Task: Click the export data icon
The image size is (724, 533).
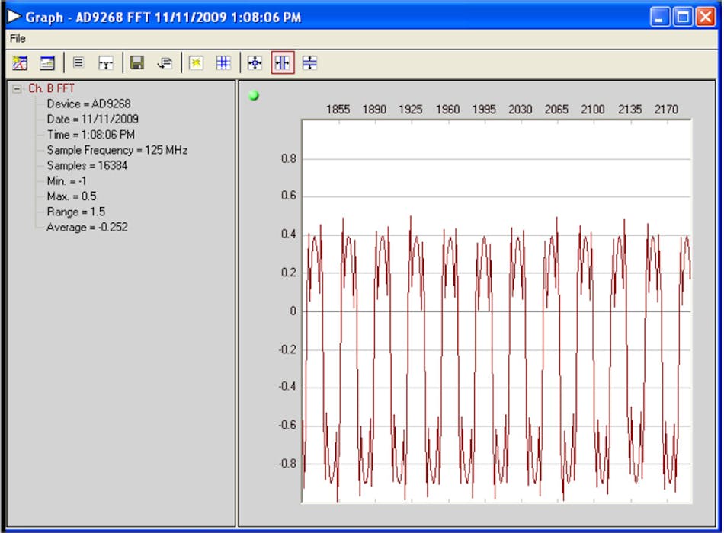Action: [165, 63]
